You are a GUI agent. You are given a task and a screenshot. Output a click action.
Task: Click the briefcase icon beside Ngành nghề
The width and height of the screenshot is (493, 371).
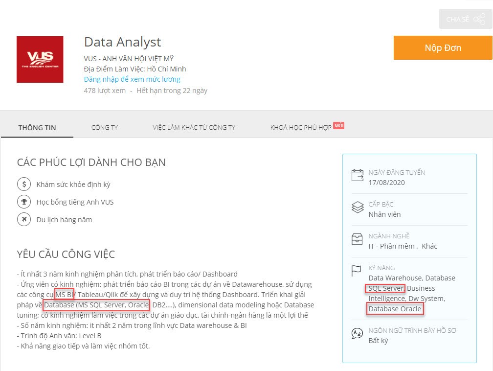(x=358, y=239)
